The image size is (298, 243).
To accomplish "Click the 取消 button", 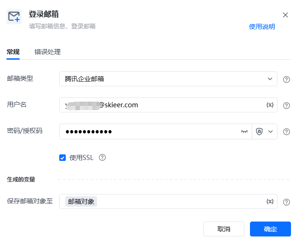I will (224, 229).
